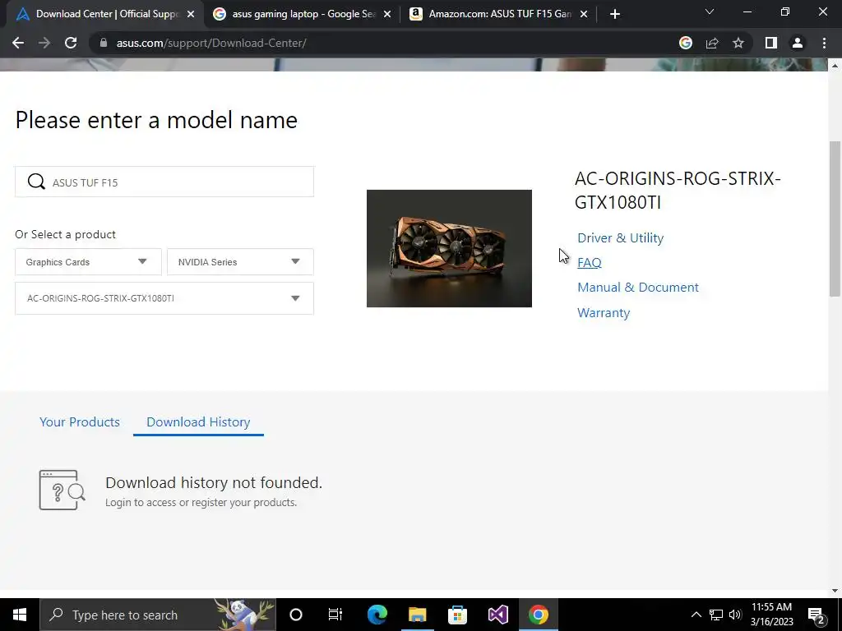
Task: Open the clock and date flyout
Action: (771, 615)
